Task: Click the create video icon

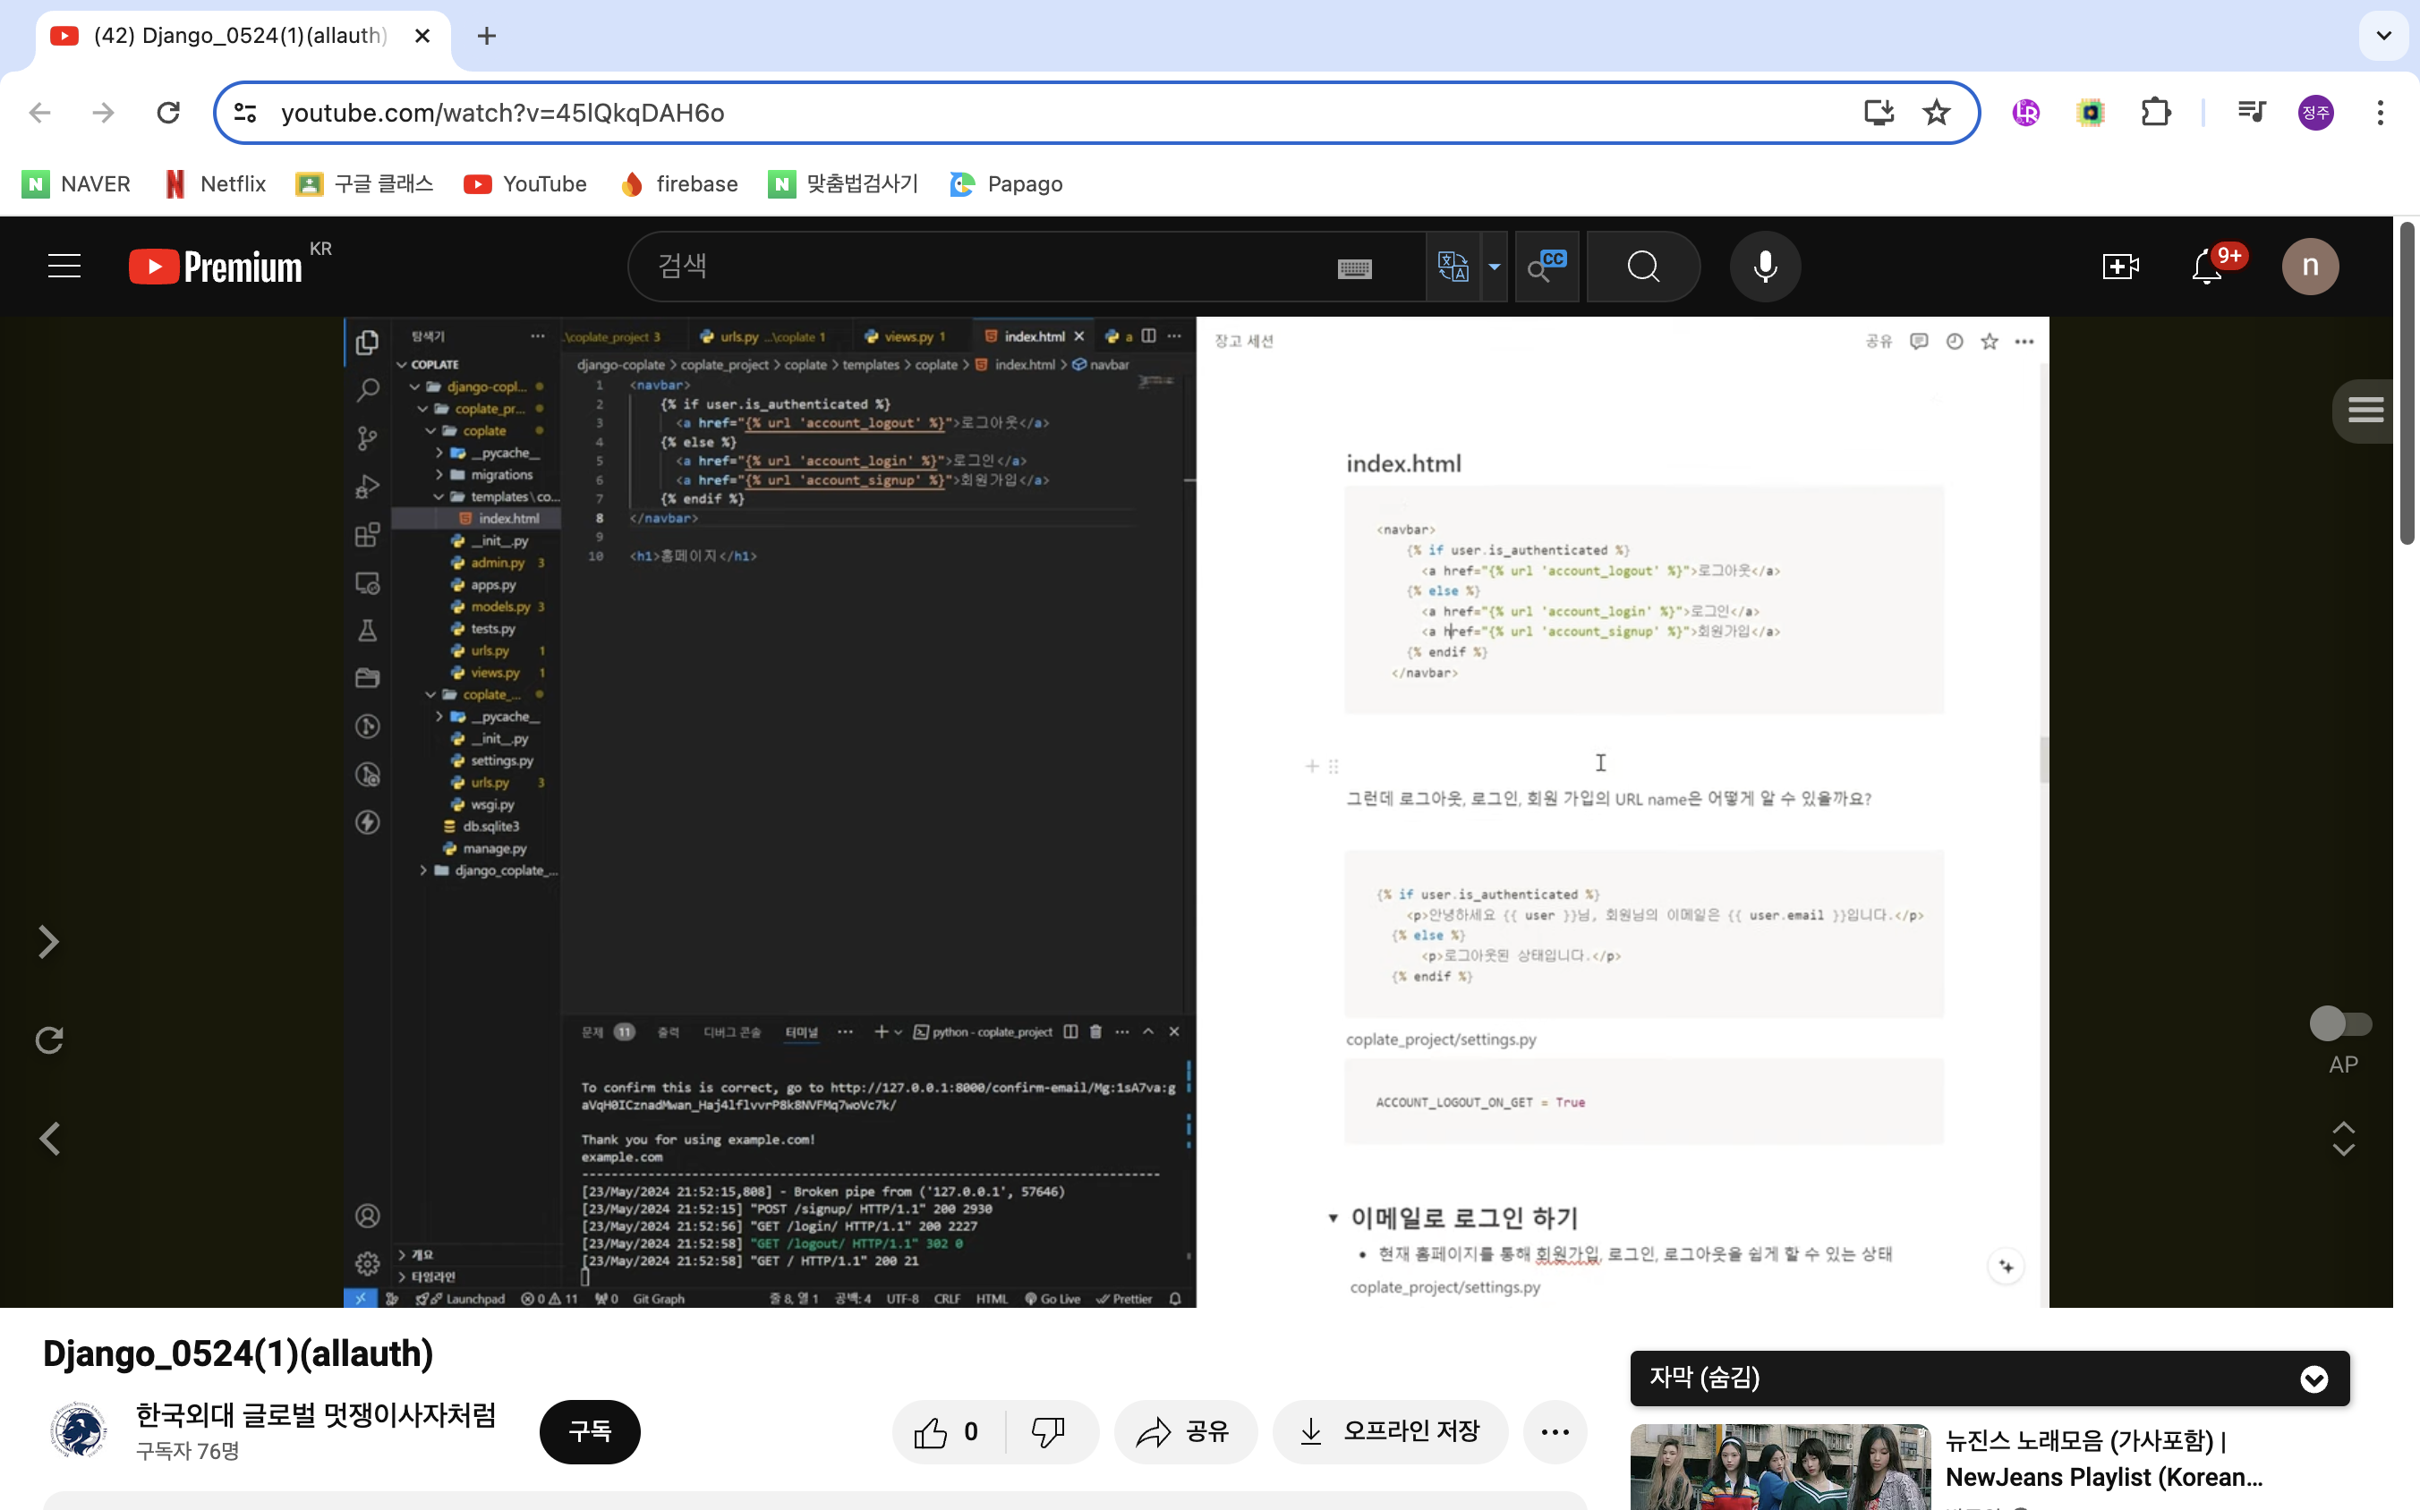Action: coord(2119,267)
